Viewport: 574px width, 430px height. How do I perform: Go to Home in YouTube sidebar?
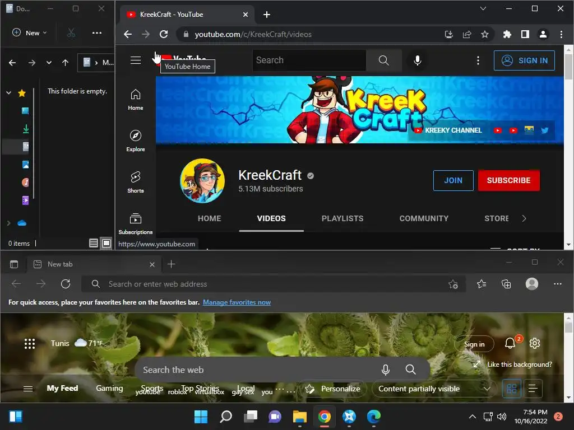click(136, 100)
